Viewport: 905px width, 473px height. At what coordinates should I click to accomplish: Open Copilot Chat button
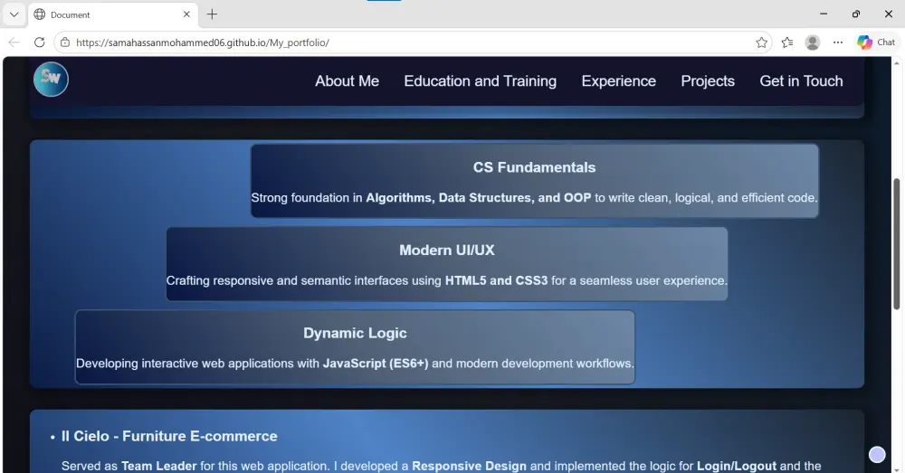tap(875, 43)
